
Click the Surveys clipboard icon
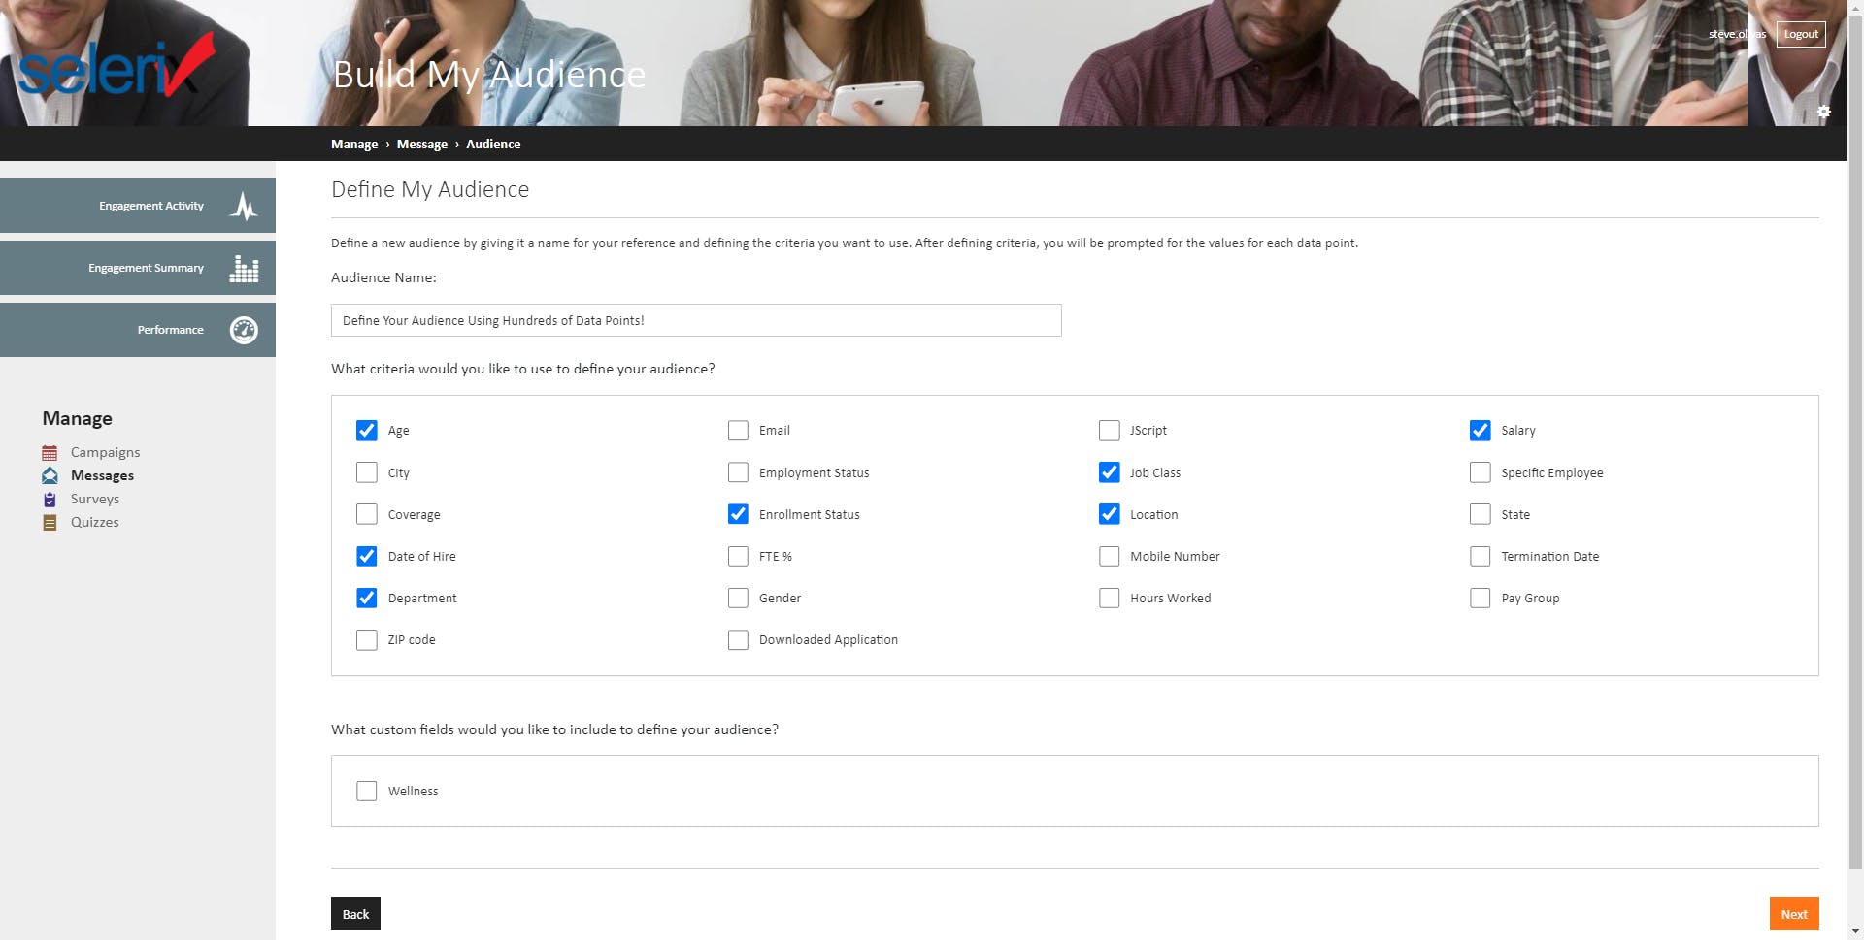tap(50, 500)
